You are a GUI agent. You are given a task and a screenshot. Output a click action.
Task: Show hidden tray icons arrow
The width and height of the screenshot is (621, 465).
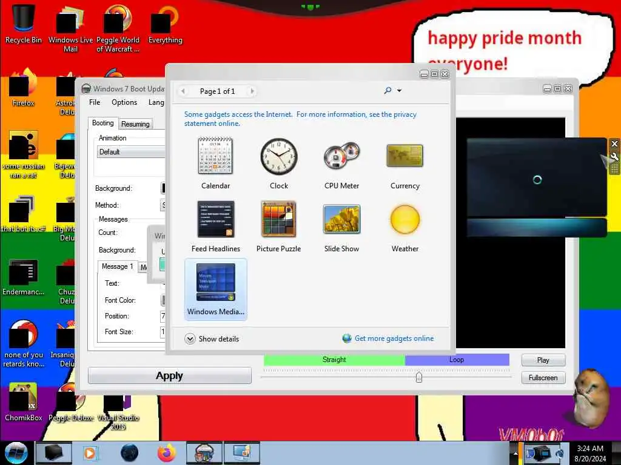pos(515,453)
